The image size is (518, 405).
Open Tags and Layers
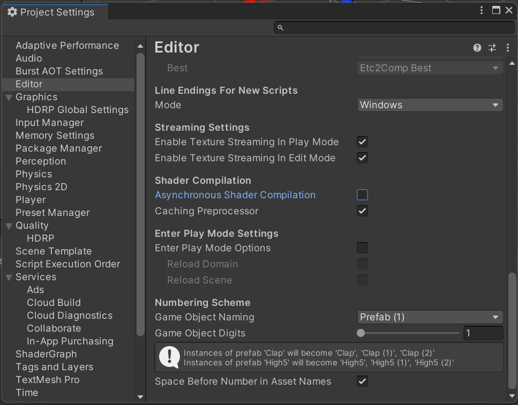[55, 367]
